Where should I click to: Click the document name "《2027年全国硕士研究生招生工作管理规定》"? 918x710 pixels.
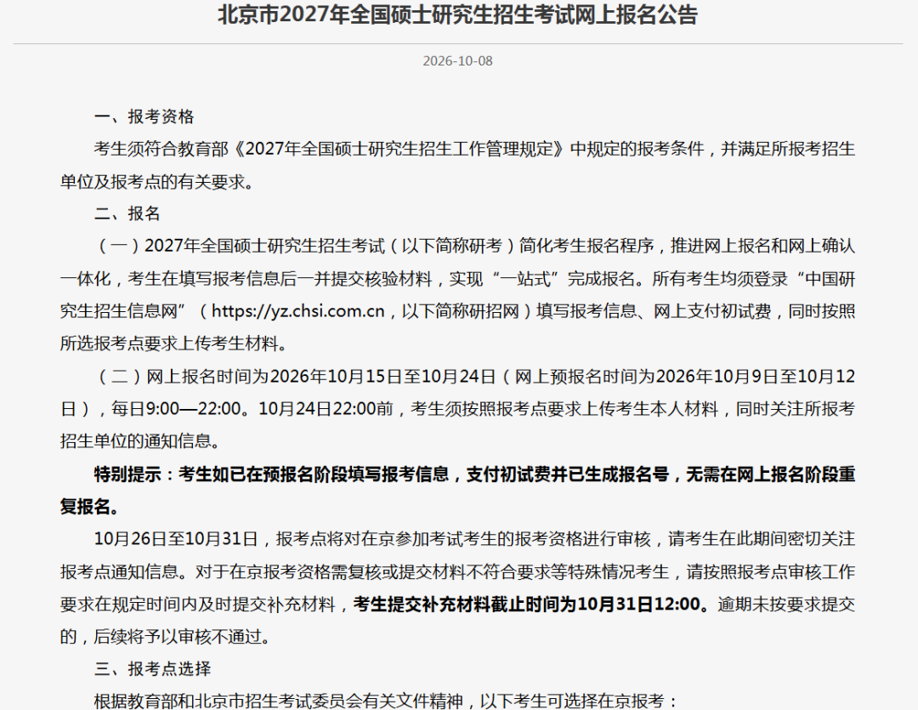coord(399,149)
